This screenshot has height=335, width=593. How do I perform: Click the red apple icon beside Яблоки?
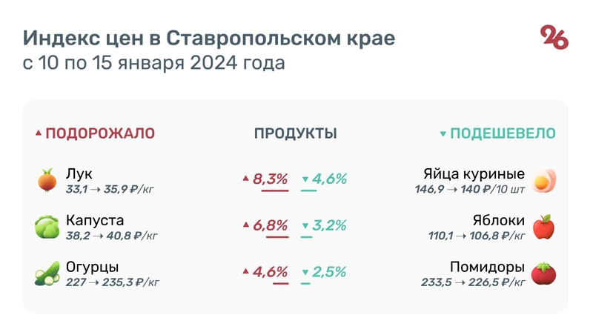click(545, 227)
